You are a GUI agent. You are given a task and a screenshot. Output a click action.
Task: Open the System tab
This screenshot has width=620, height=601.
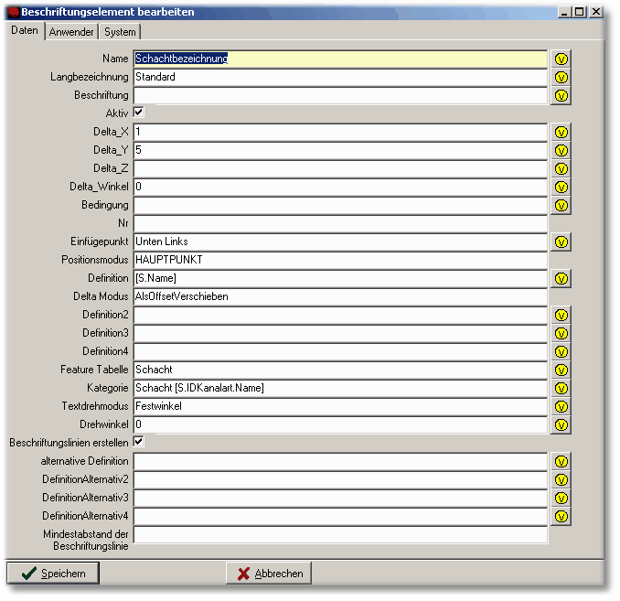120,32
